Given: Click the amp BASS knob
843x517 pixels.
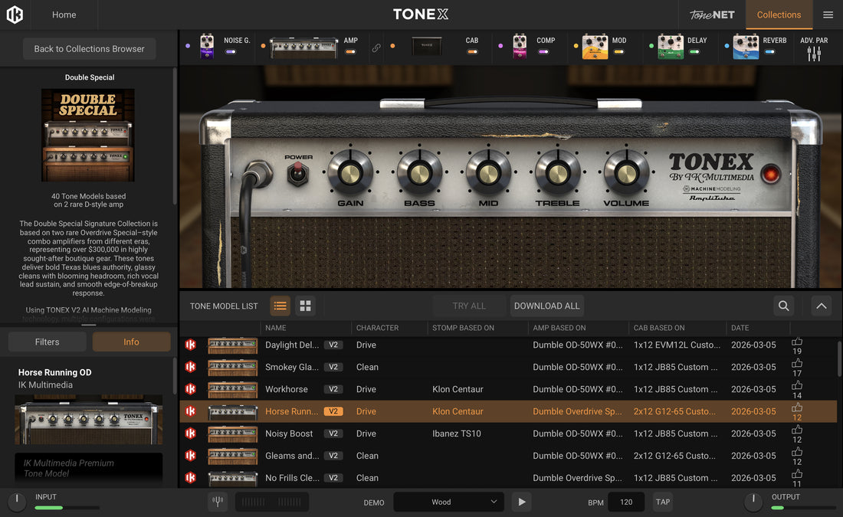Looking at the screenshot, I should (419, 172).
